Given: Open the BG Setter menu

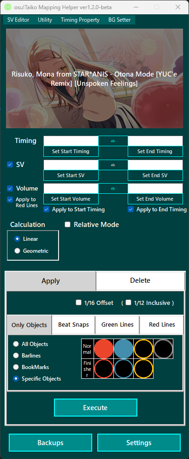Looking at the screenshot, I should pos(119,20).
